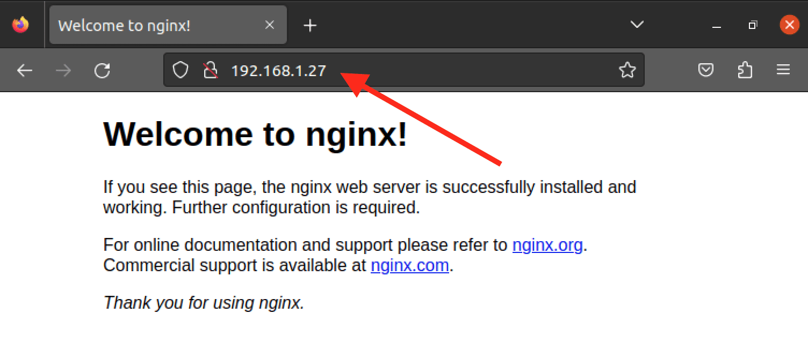Open the nginx.com commercial support link
This screenshot has width=808, height=343.
click(x=409, y=265)
